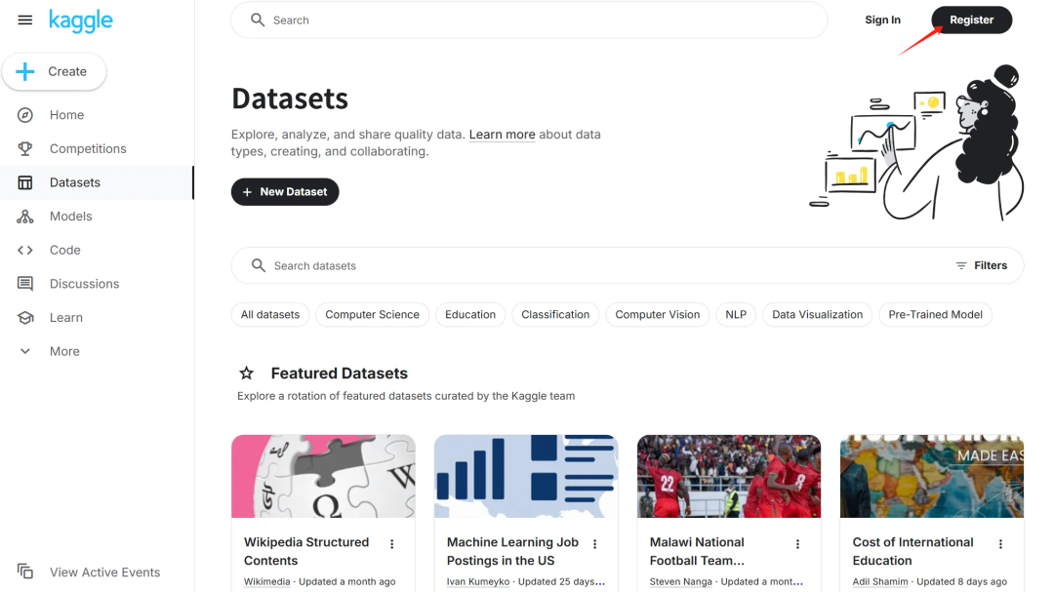Screen dimensions: 1054x592
Task: Select the Competitions trophy icon
Action: tap(24, 148)
